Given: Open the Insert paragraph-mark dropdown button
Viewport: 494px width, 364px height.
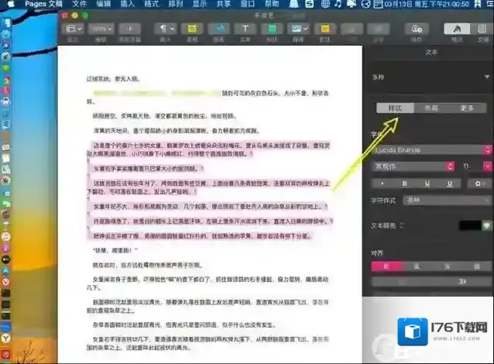Looking at the screenshot, I should point(166,29).
